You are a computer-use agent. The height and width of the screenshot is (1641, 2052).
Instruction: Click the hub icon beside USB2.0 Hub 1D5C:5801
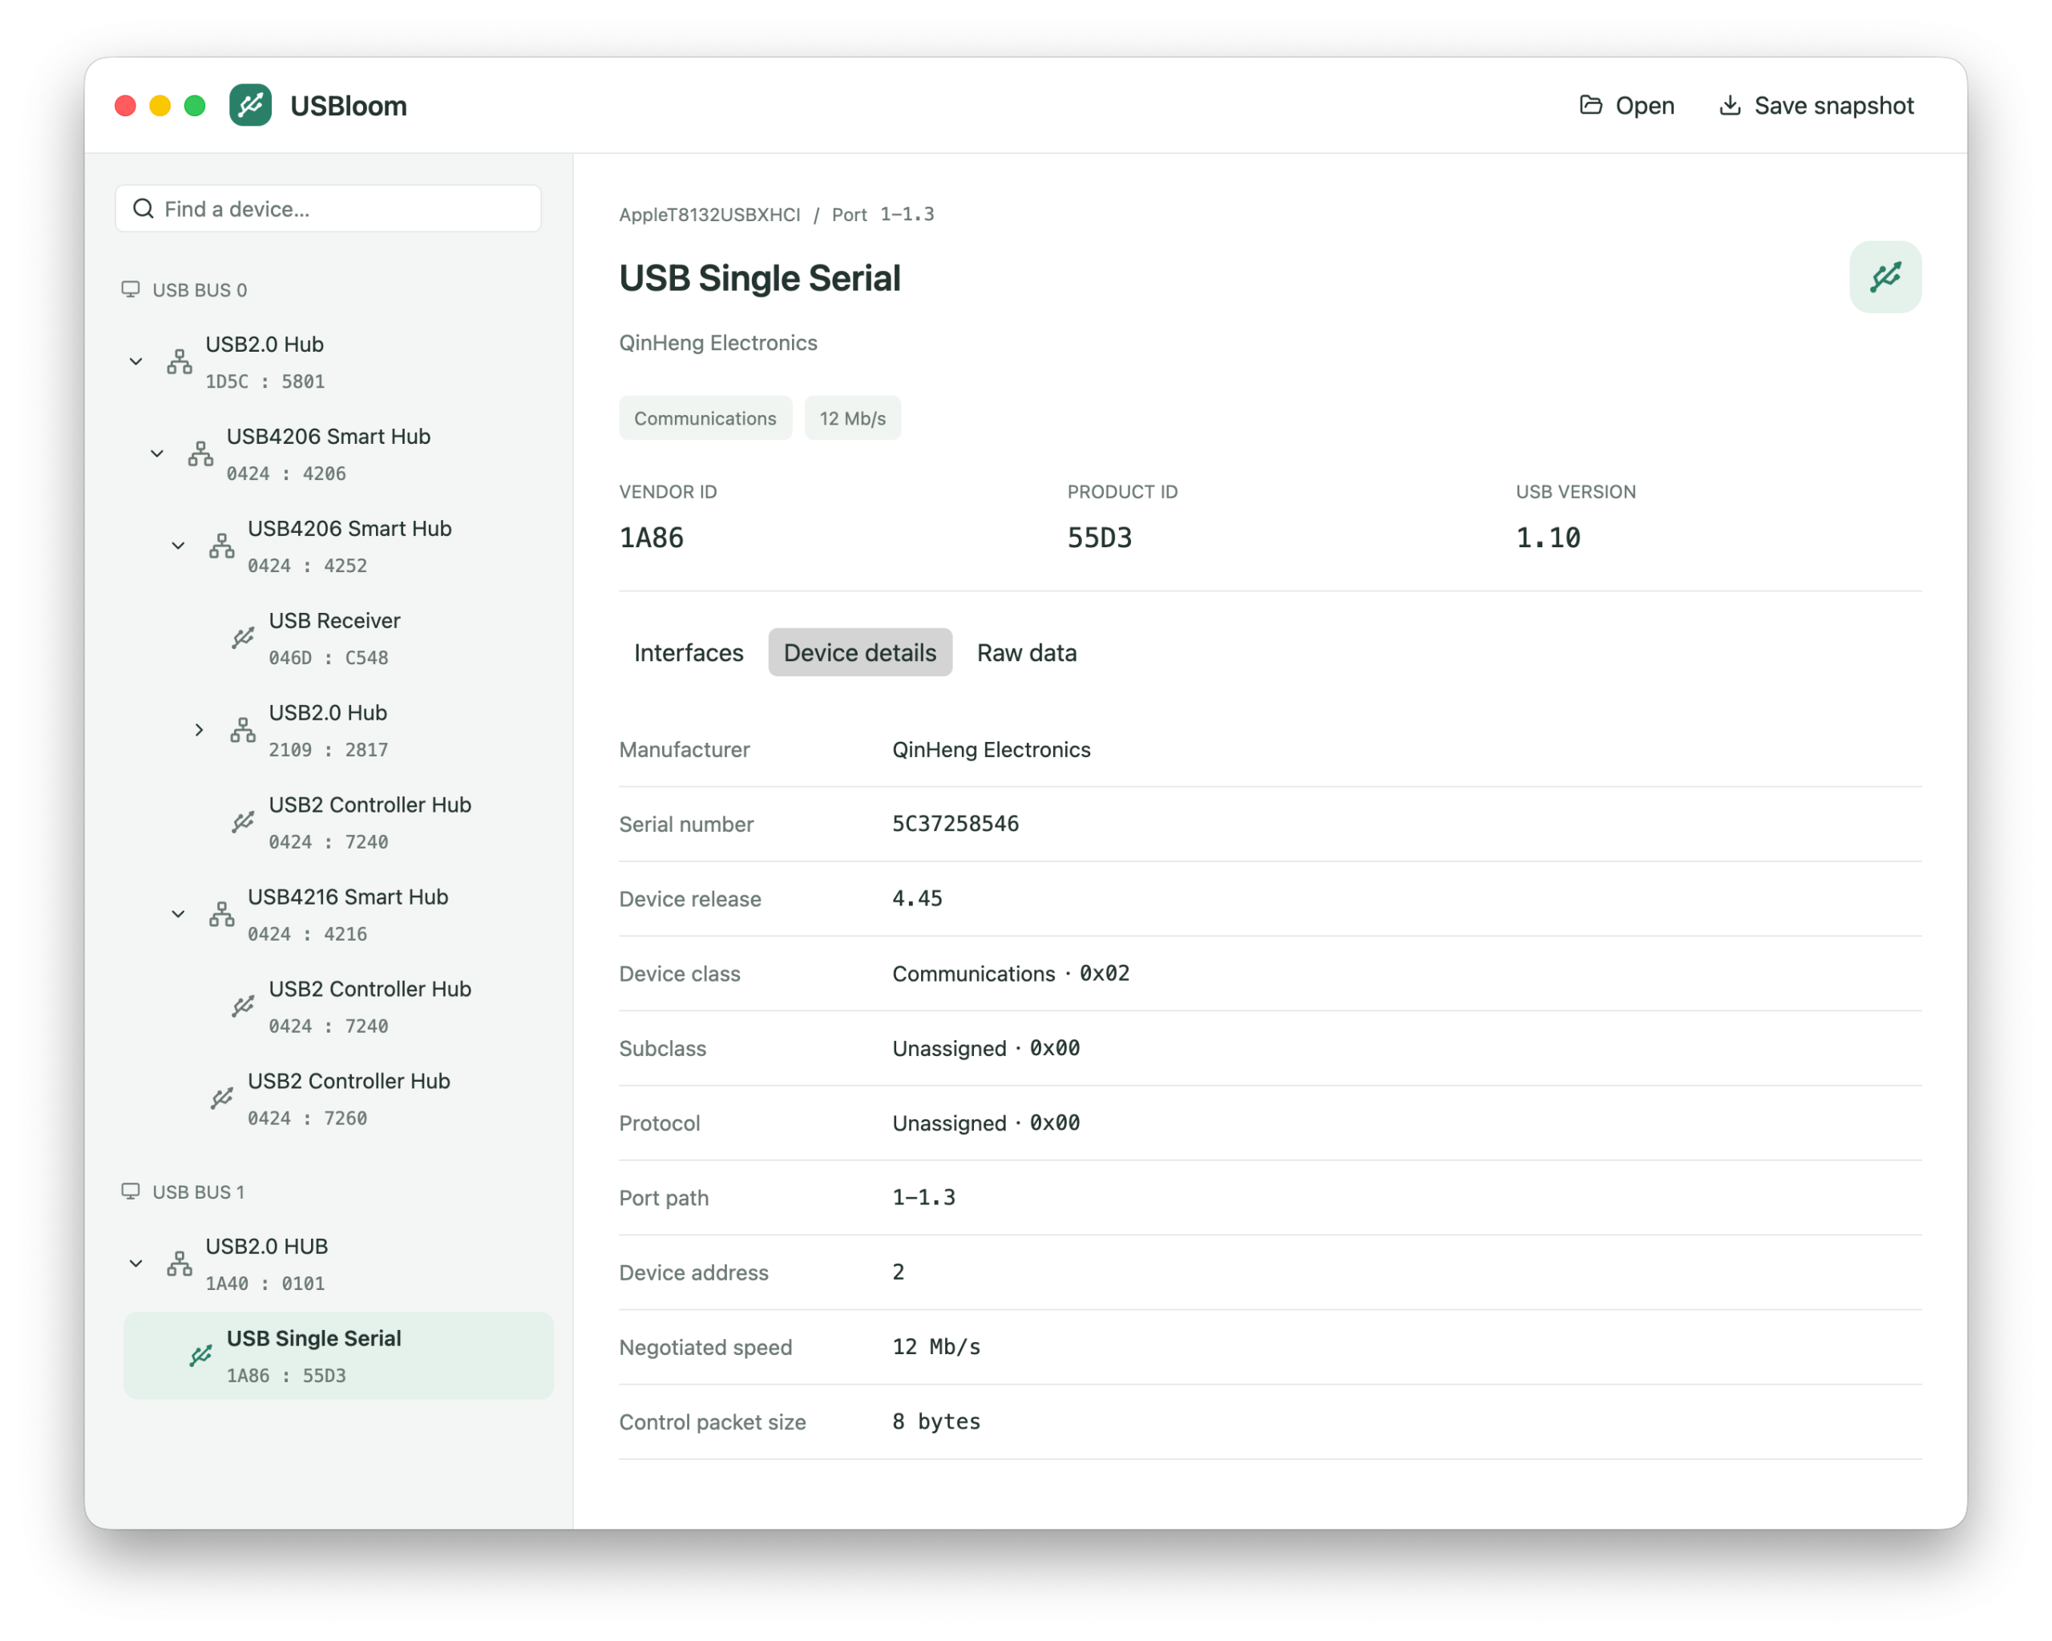tap(179, 361)
